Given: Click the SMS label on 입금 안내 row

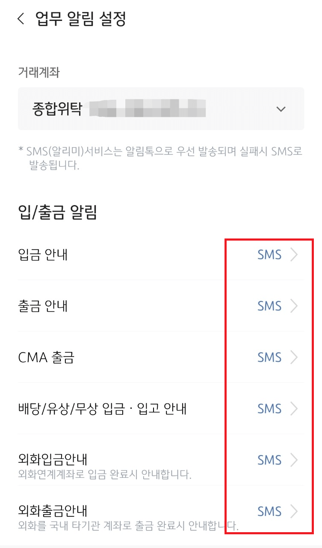Looking at the screenshot, I should [x=269, y=254].
